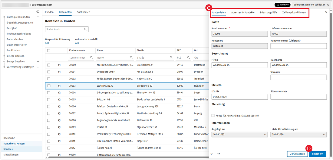
Task: Open document icon for account 70010
Action: click(59, 134)
